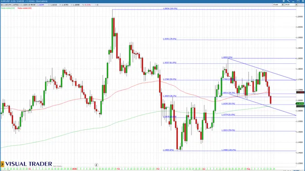Select Fibonacci label 1.19391 (78.6%)
Viewport: 305px width, 171px height.
pos(170,39)
